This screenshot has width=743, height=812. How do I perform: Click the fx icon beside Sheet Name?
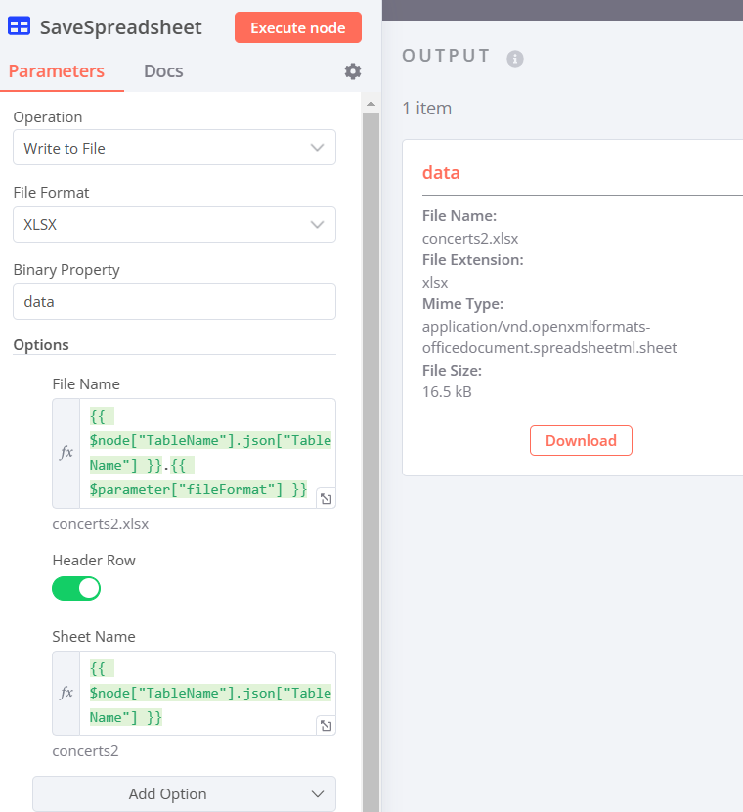(66, 693)
